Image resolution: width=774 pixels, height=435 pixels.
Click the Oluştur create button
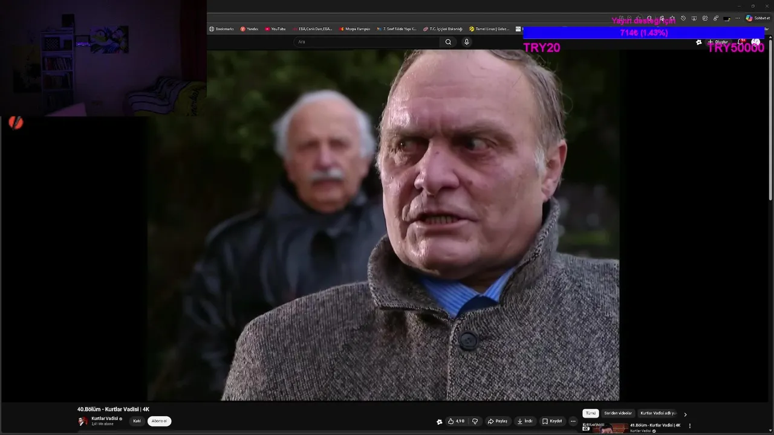pyautogui.click(x=717, y=42)
